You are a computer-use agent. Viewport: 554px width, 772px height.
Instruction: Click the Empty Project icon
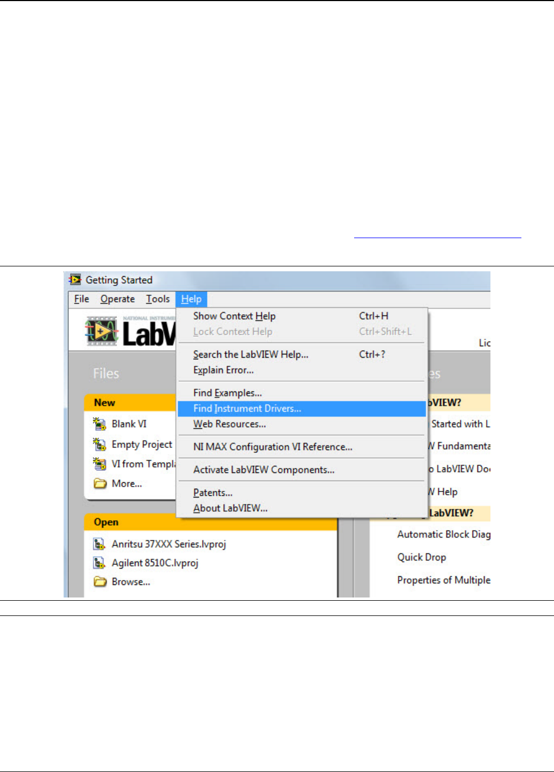tap(99, 444)
